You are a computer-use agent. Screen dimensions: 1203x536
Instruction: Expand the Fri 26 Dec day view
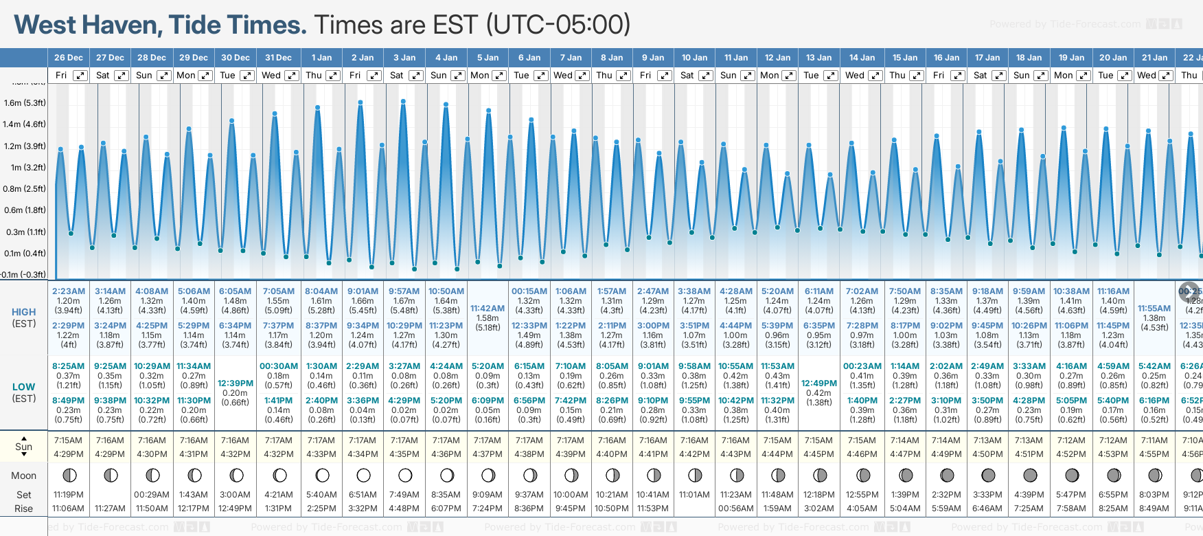[80, 76]
